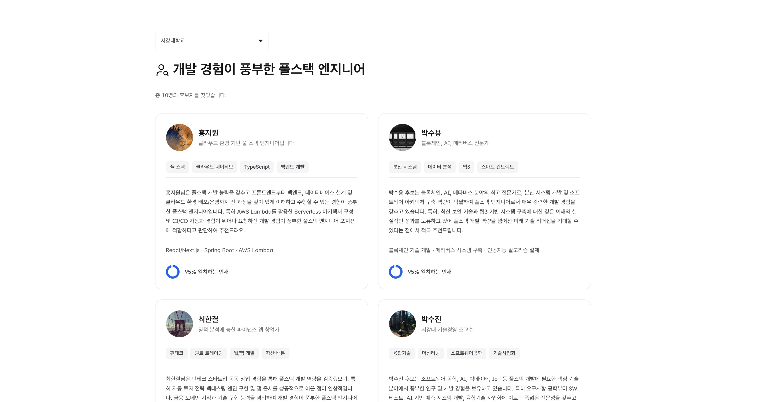
Task: Open candidate name 홍지원
Action: [x=208, y=133]
